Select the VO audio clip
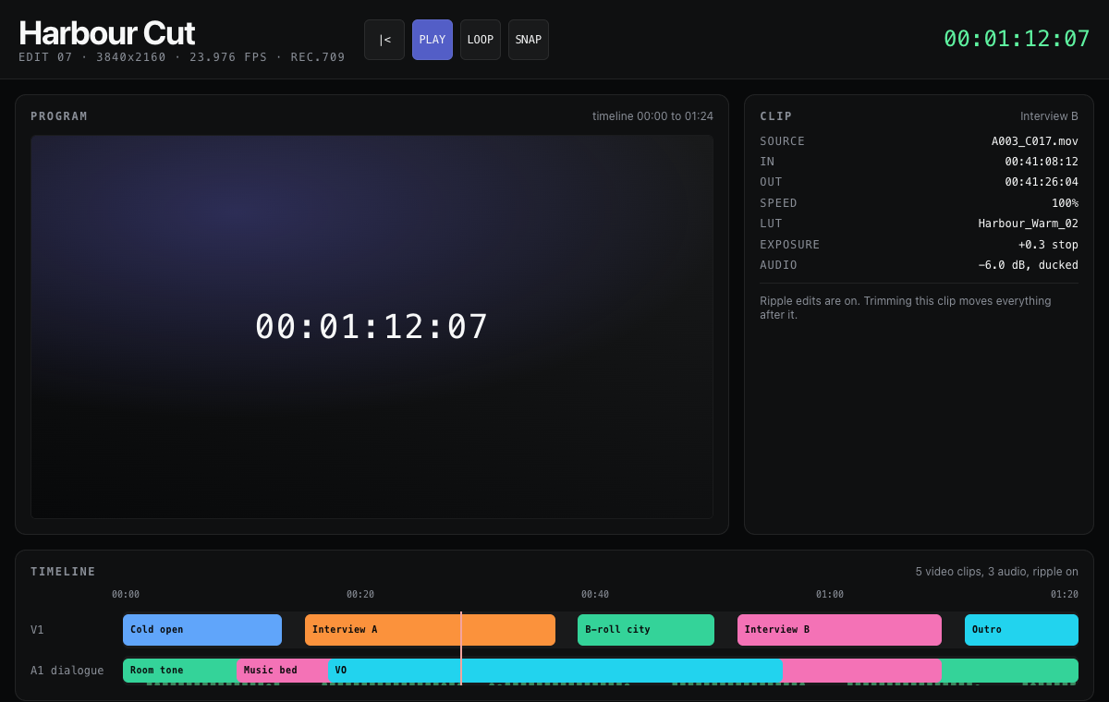The height and width of the screenshot is (702, 1109). point(555,671)
